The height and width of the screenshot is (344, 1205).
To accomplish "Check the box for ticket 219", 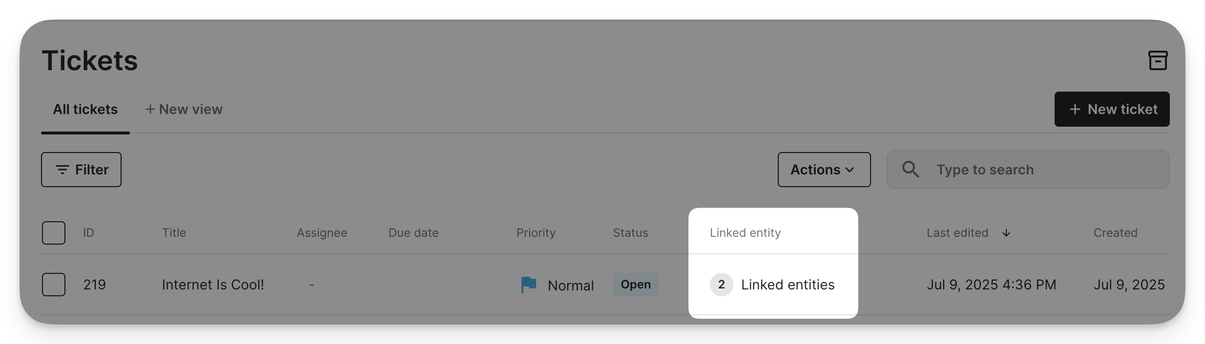I will point(54,285).
